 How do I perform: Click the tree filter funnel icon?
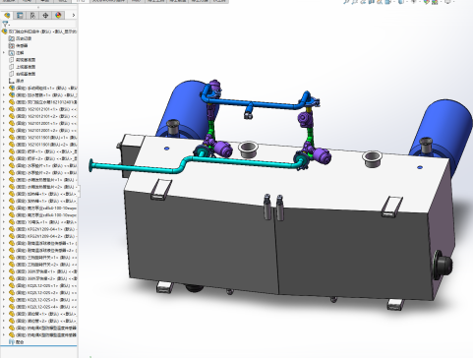coord(5,24)
